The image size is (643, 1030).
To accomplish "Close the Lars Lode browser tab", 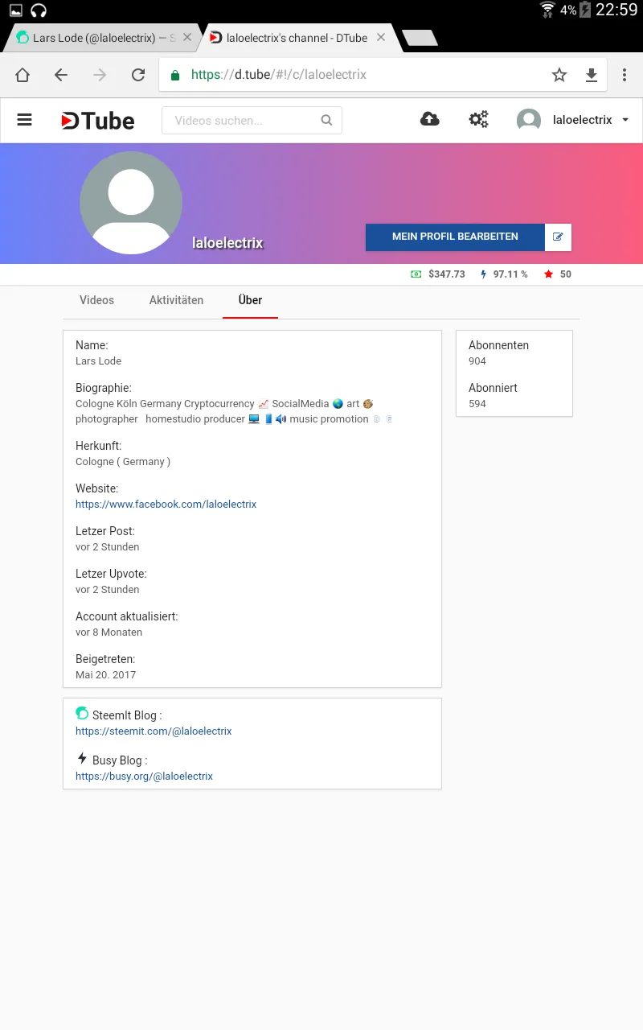I will click(187, 37).
